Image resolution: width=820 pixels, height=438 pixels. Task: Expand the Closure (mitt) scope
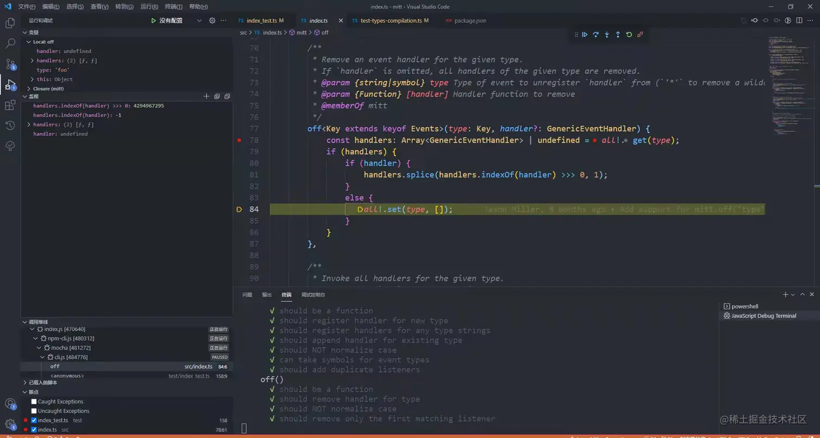click(x=29, y=88)
